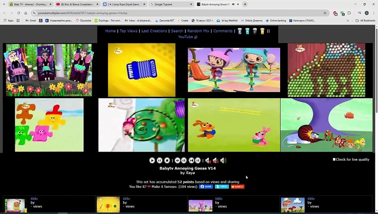Reload the page
This screenshot has width=378, height=214.
pyautogui.click(x=18, y=13)
